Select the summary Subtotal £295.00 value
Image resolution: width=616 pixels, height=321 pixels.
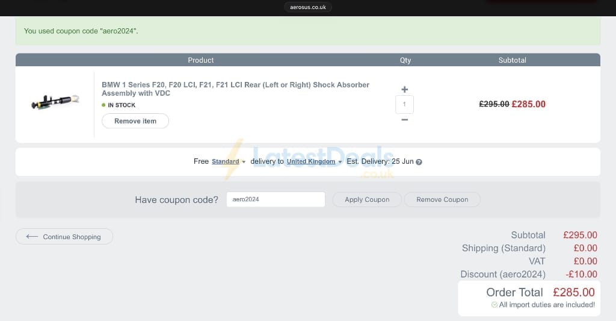pos(581,235)
